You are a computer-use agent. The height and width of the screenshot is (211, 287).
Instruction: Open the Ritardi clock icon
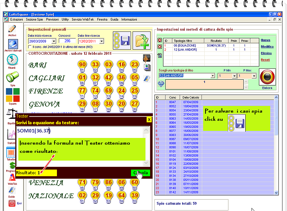click(12, 60)
